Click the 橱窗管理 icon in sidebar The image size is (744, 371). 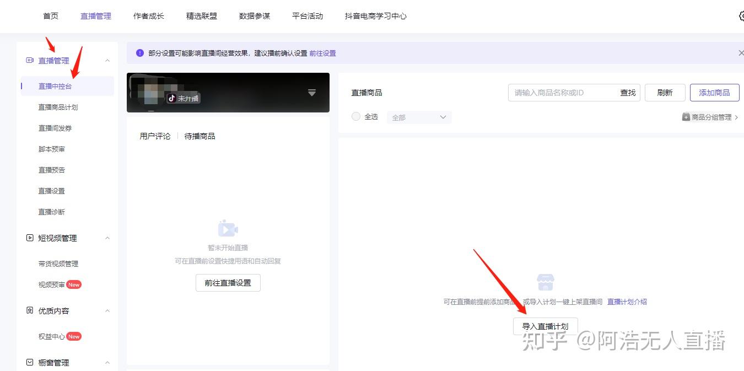click(30, 362)
